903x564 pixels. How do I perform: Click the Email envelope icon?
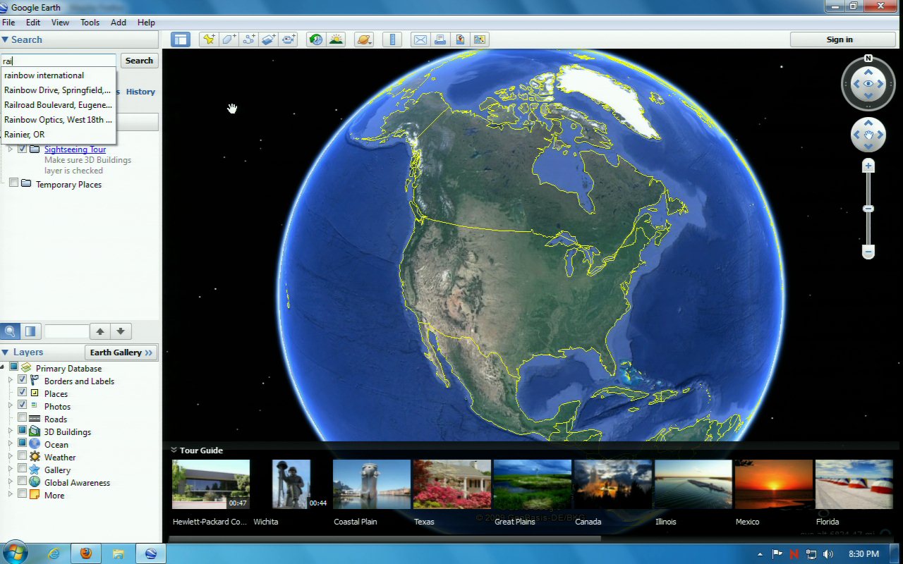click(x=420, y=39)
